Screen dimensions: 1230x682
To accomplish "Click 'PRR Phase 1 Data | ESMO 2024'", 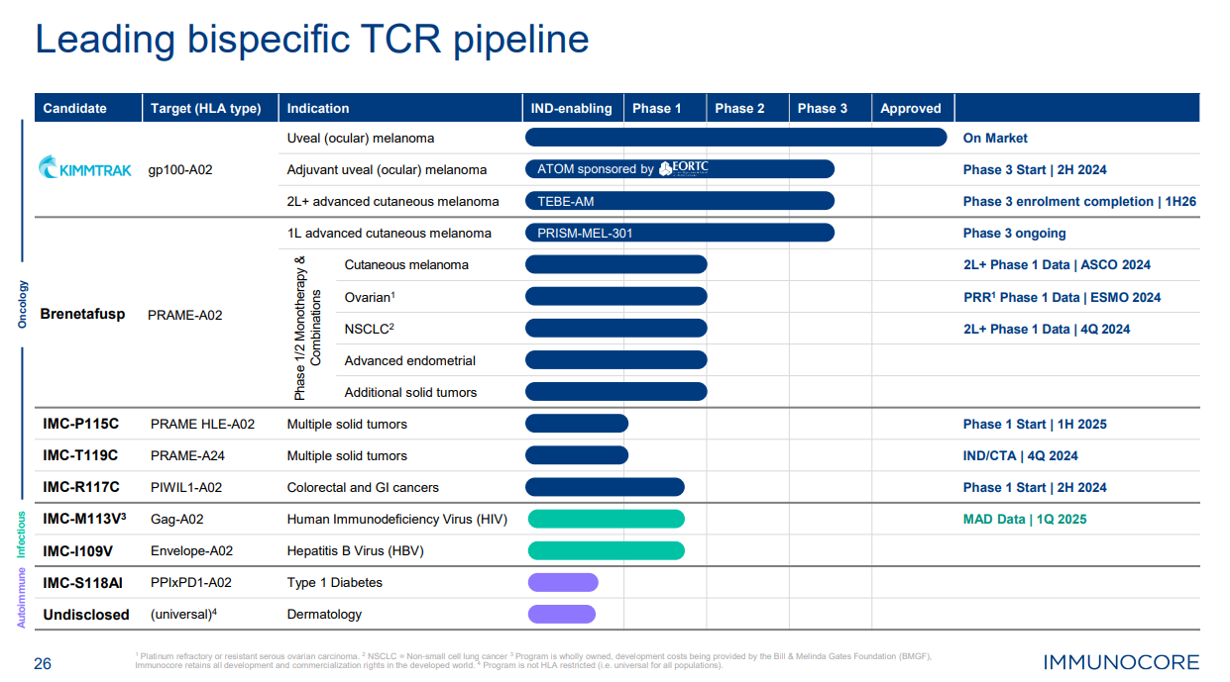I will click(1062, 297).
